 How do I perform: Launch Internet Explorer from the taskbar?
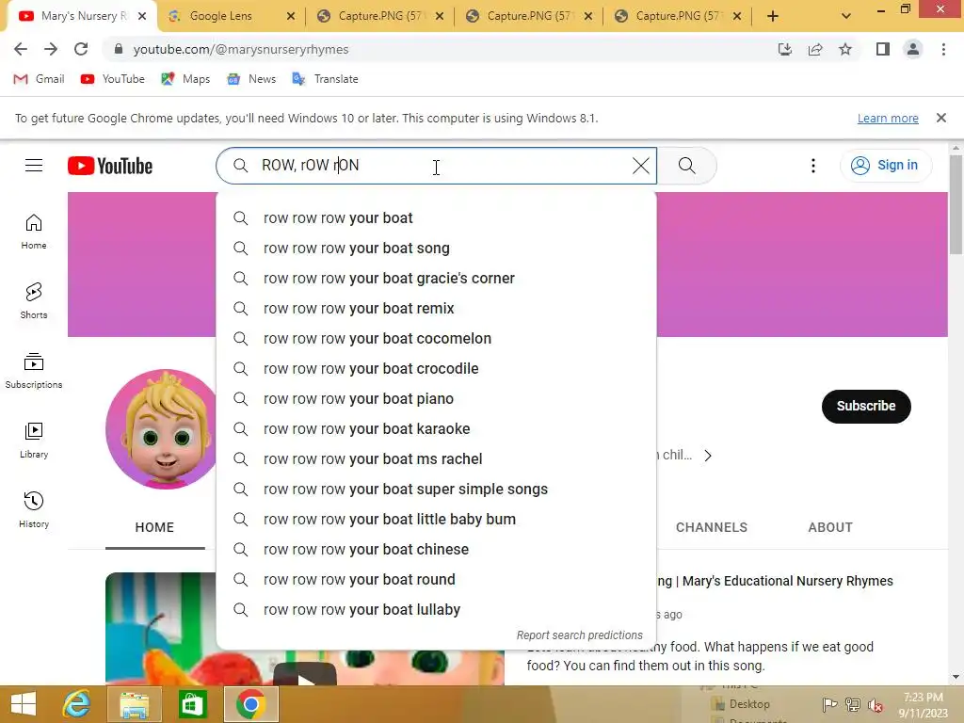pyautogui.click(x=77, y=704)
